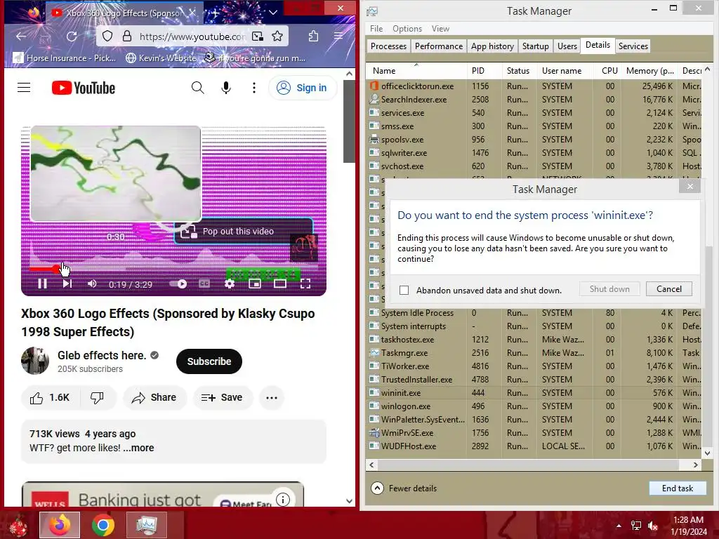Open YouTube settings three-dot menu

[x=254, y=88]
